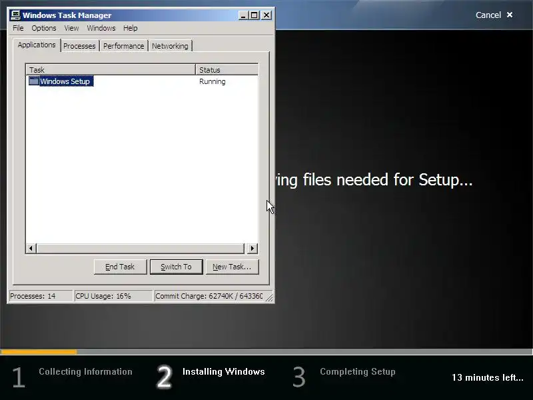The image size is (533, 400).
Task: Switch to the Networking tab
Action: pyautogui.click(x=170, y=46)
